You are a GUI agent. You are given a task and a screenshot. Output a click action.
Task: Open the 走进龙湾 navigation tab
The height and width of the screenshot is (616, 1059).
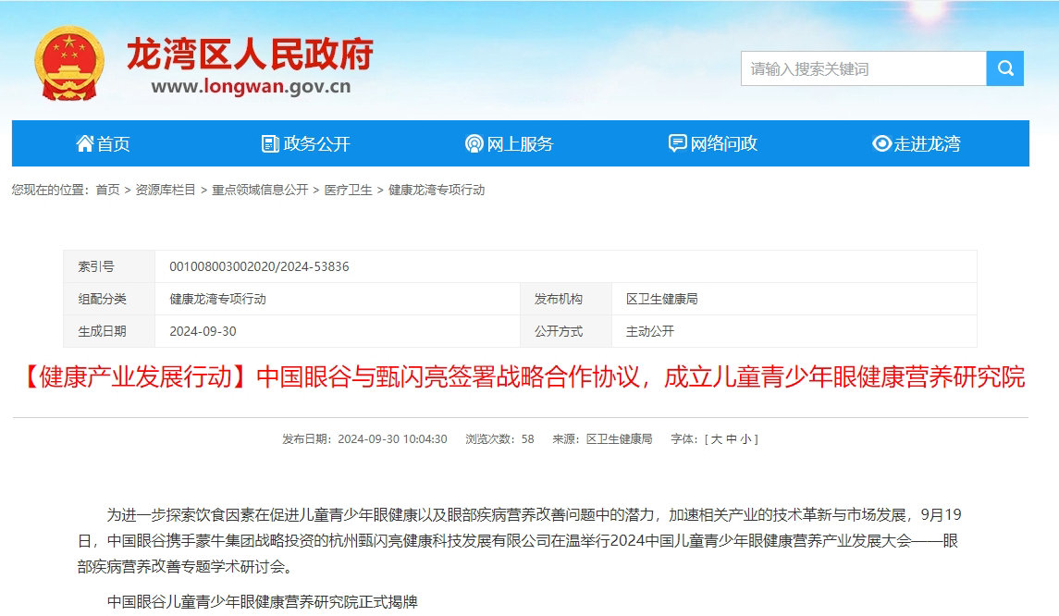pos(916,143)
